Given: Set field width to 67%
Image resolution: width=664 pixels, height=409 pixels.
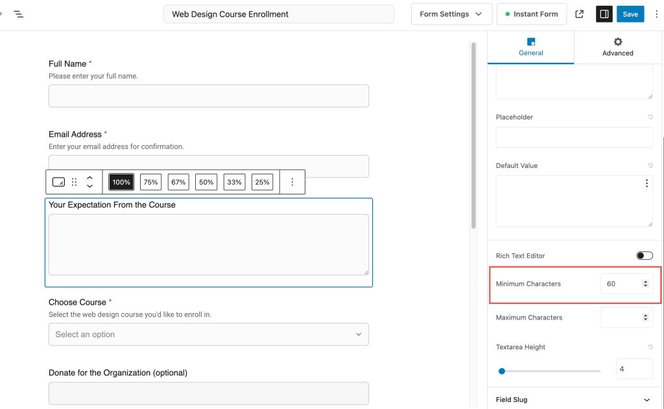Looking at the screenshot, I should [x=178, y=182].
